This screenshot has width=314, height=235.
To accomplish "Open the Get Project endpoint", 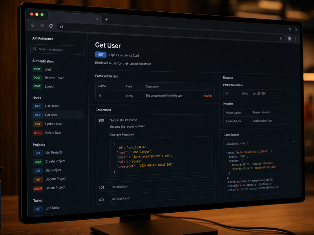I will pos(53,170).
